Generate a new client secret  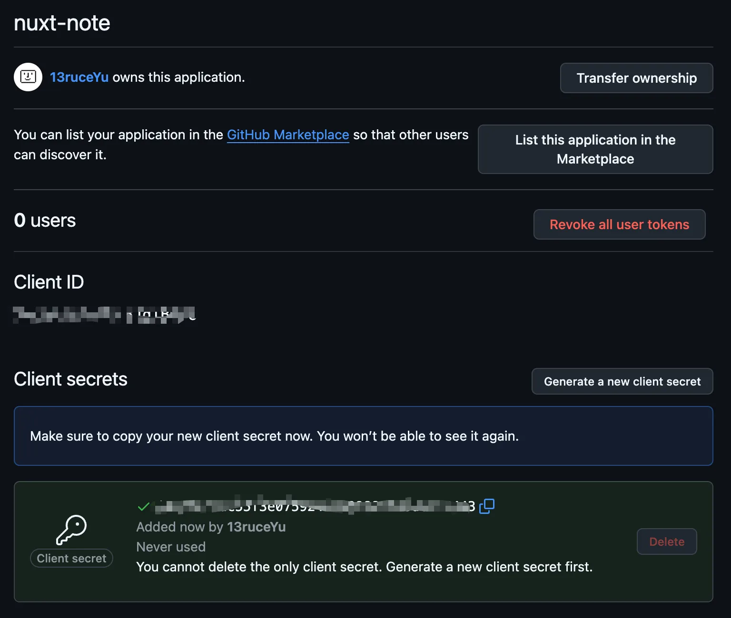click(x=622, y=381)
